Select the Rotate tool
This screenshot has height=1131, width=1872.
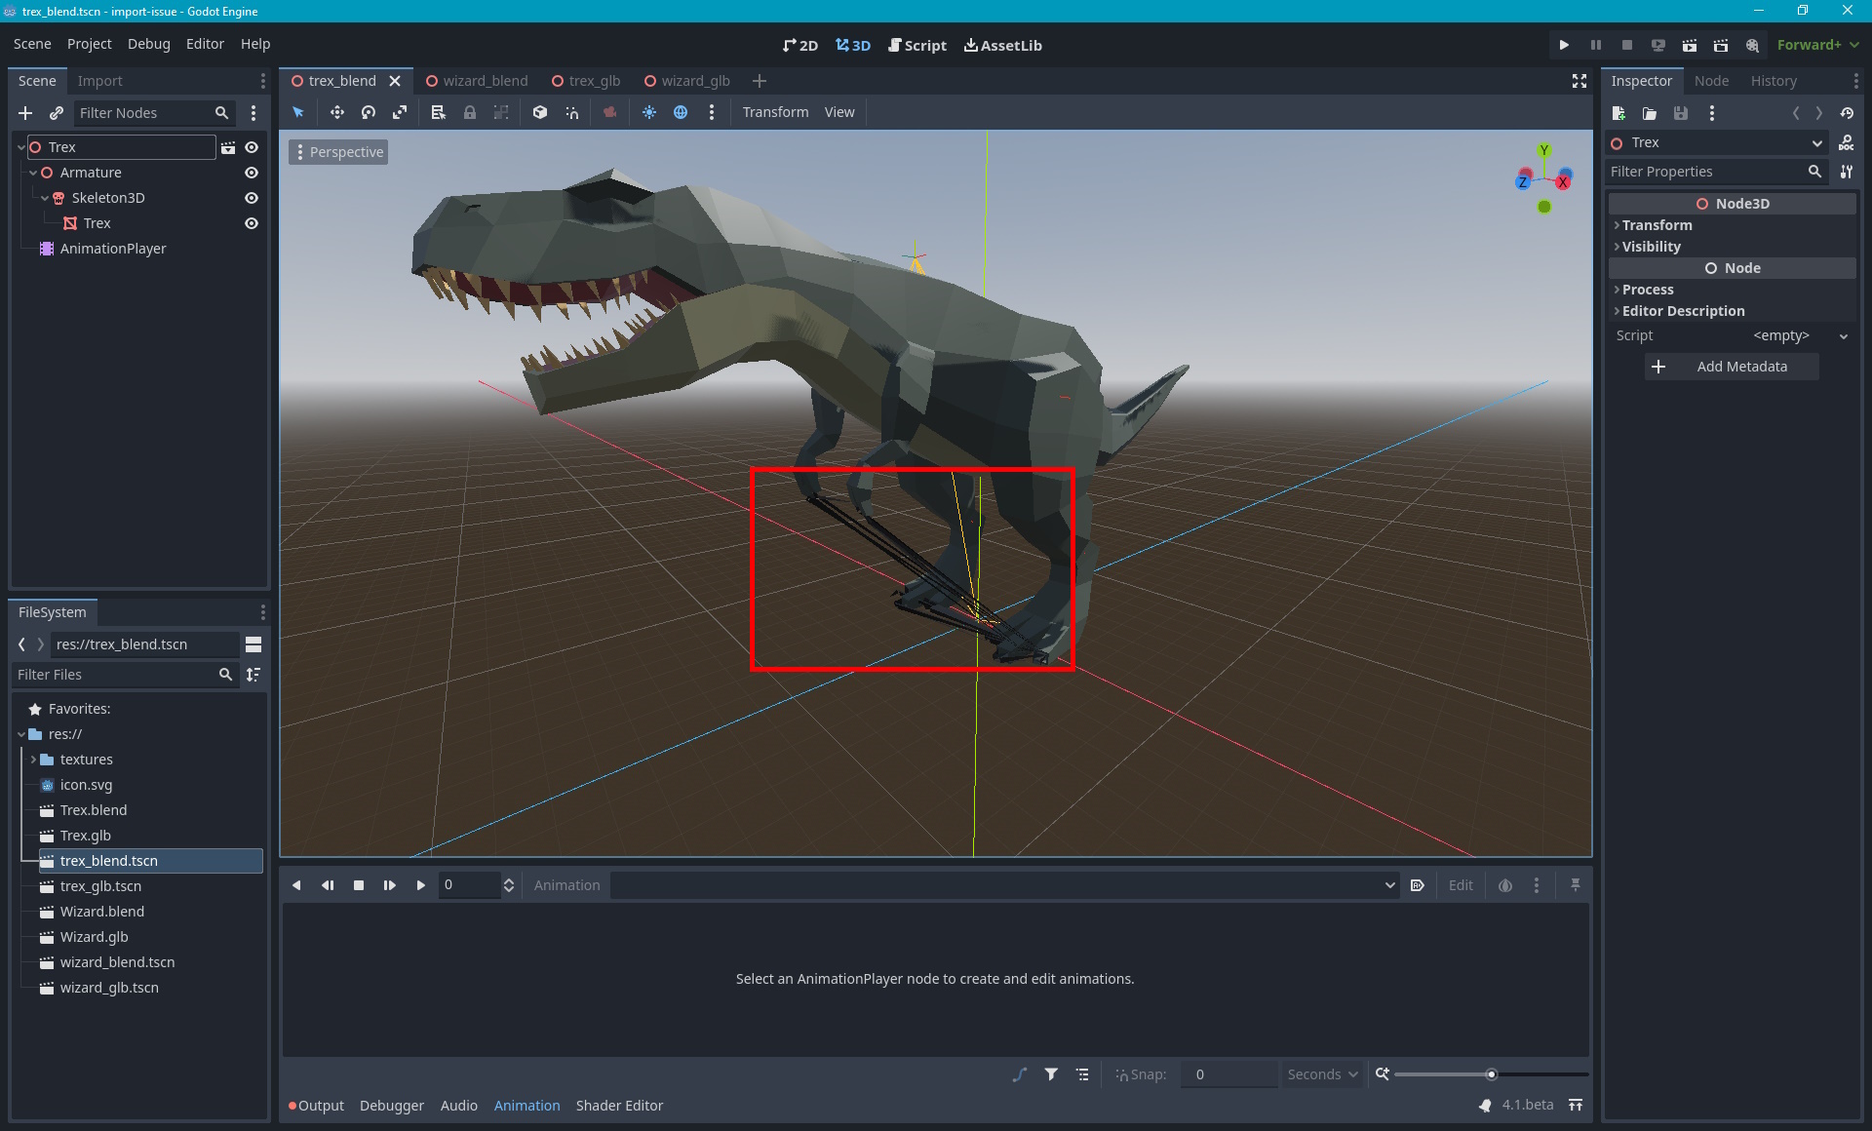[368, 112]
